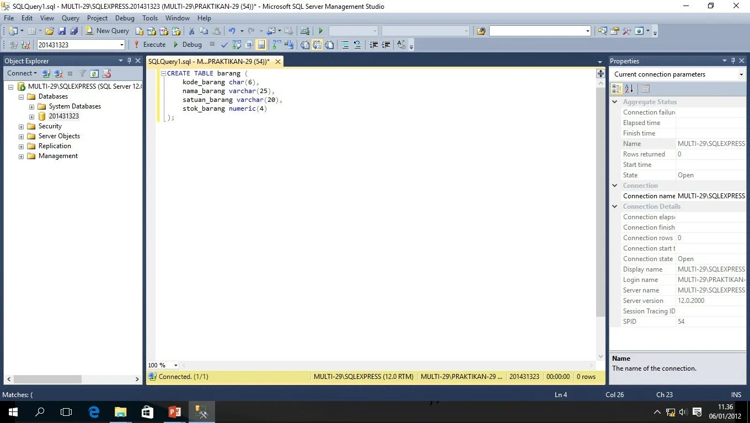
Task: Click the Debug button
Action: click(187, 45)
